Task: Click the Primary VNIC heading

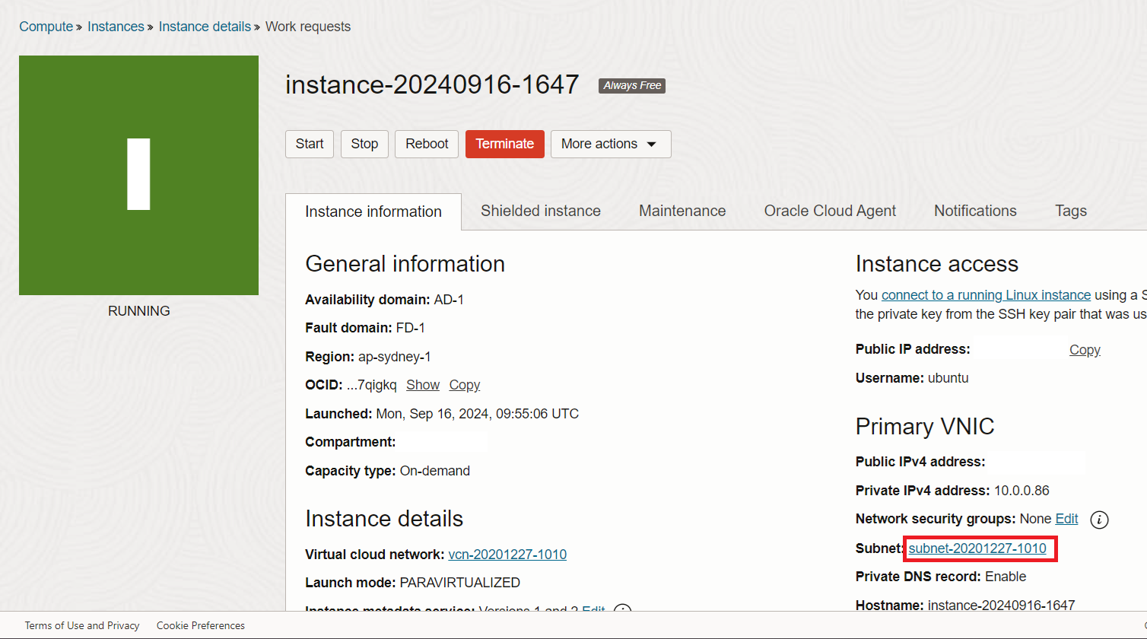Action: pos(925,427)
